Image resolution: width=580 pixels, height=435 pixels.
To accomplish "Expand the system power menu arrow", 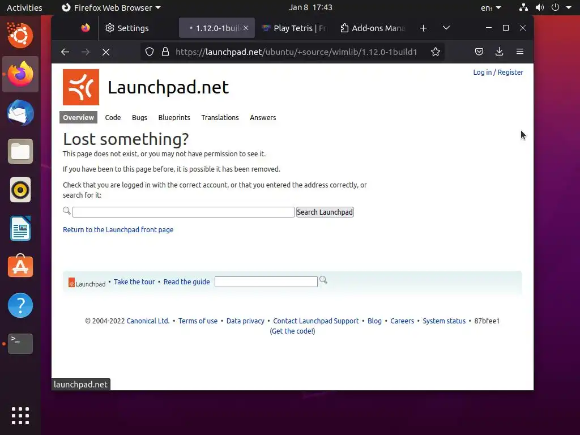I will point(569,7).
